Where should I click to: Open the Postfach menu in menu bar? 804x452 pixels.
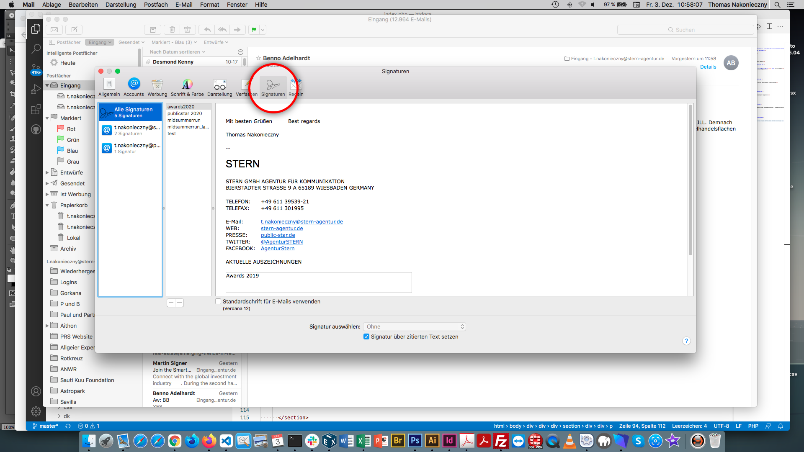pos(156,5)
